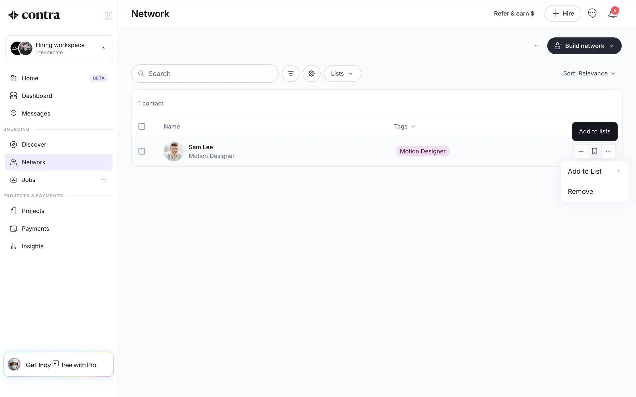Check the select-all contacts checkbox
This screenshot has height=397, width=636.
click(142, 126)
